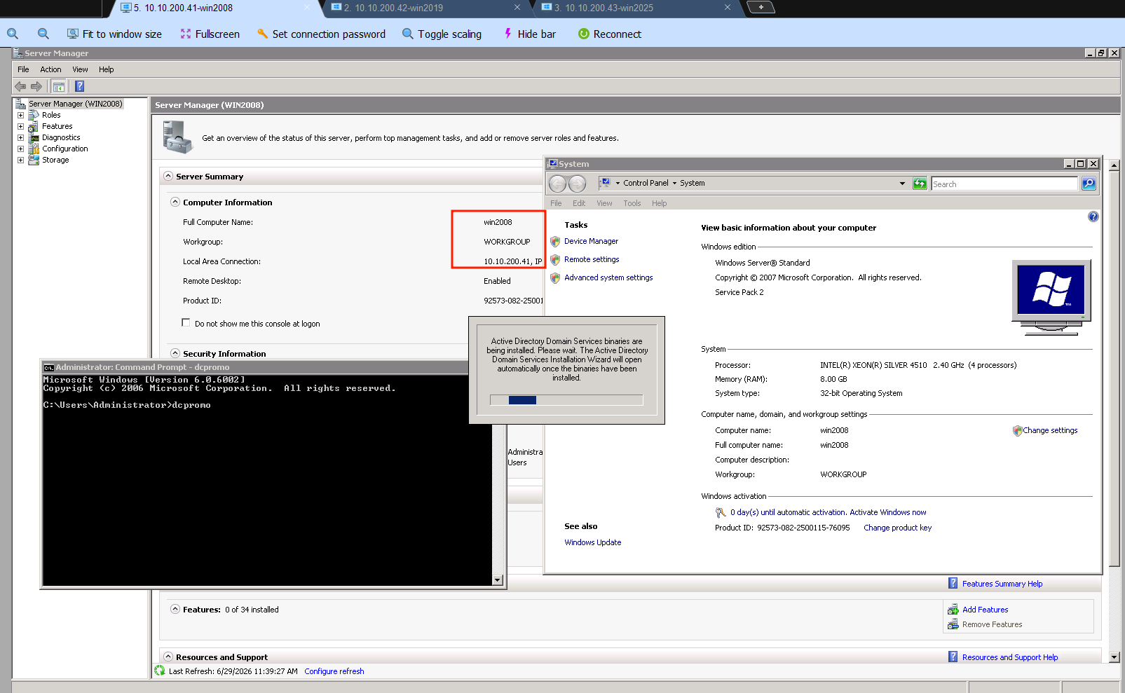Open the Server Manager File menu
Image resolution: width=1125 pixels, height=693 pixels.
23,69
